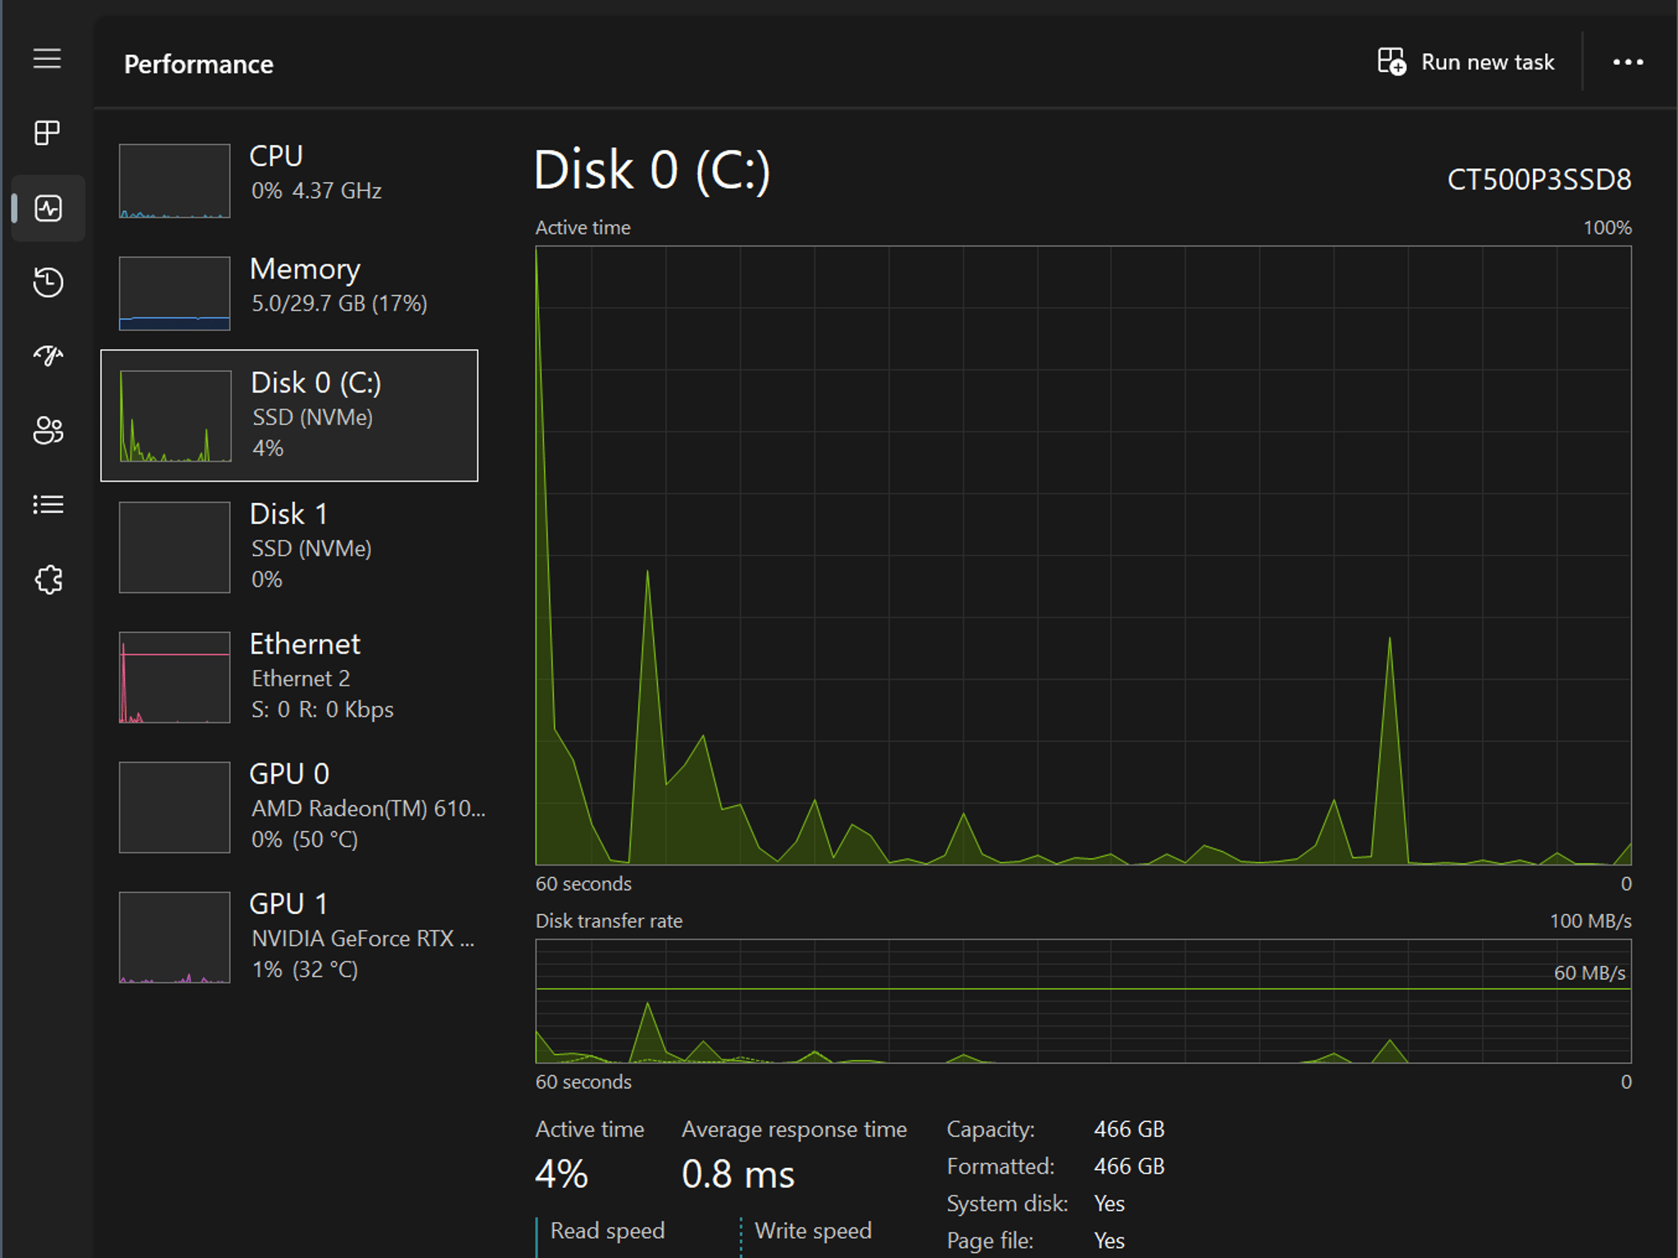
Task: Click the 1% (32 °C) GPU 1 text
Action: point(305,970)
